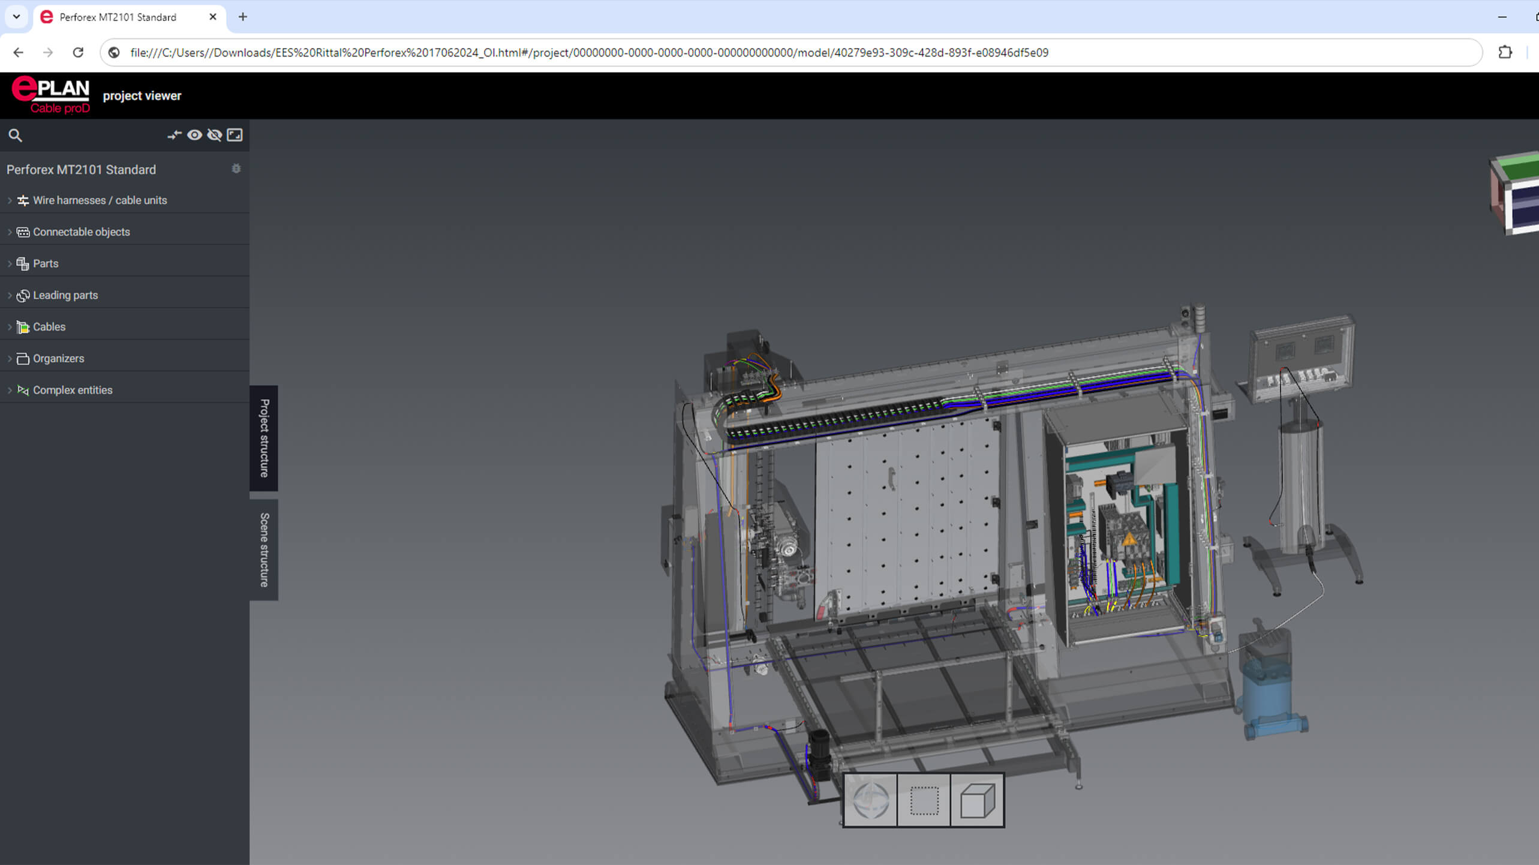Expand Wire harnesses / cable units node
Image resolution: width=1539 pixels, height=865 pixels.
(10, 200)
